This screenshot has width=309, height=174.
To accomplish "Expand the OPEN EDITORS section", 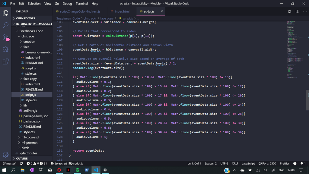I will 26,18.
